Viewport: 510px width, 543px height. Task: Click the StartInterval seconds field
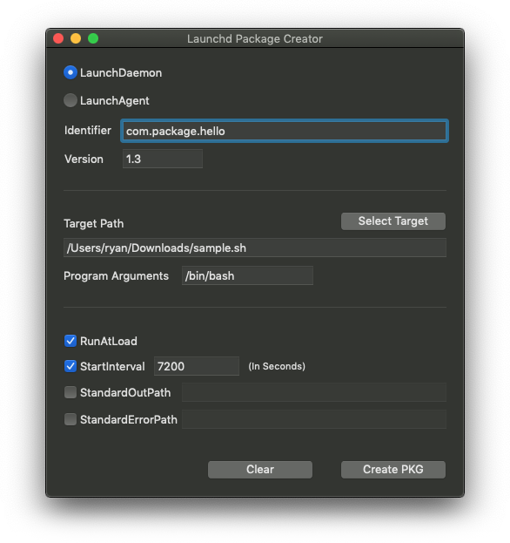(197, 366)
